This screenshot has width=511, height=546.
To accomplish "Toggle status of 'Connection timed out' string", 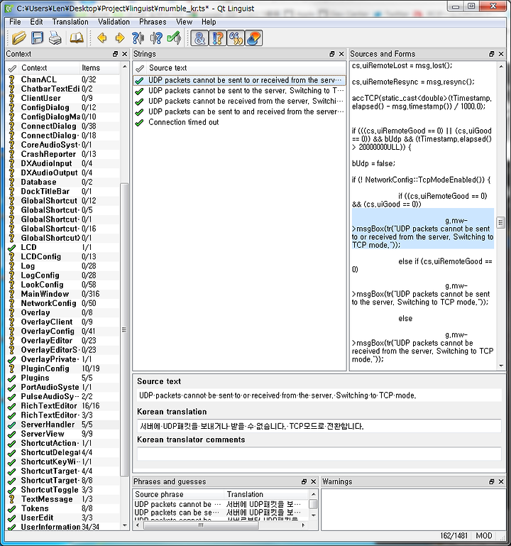I will pos(140,123).
